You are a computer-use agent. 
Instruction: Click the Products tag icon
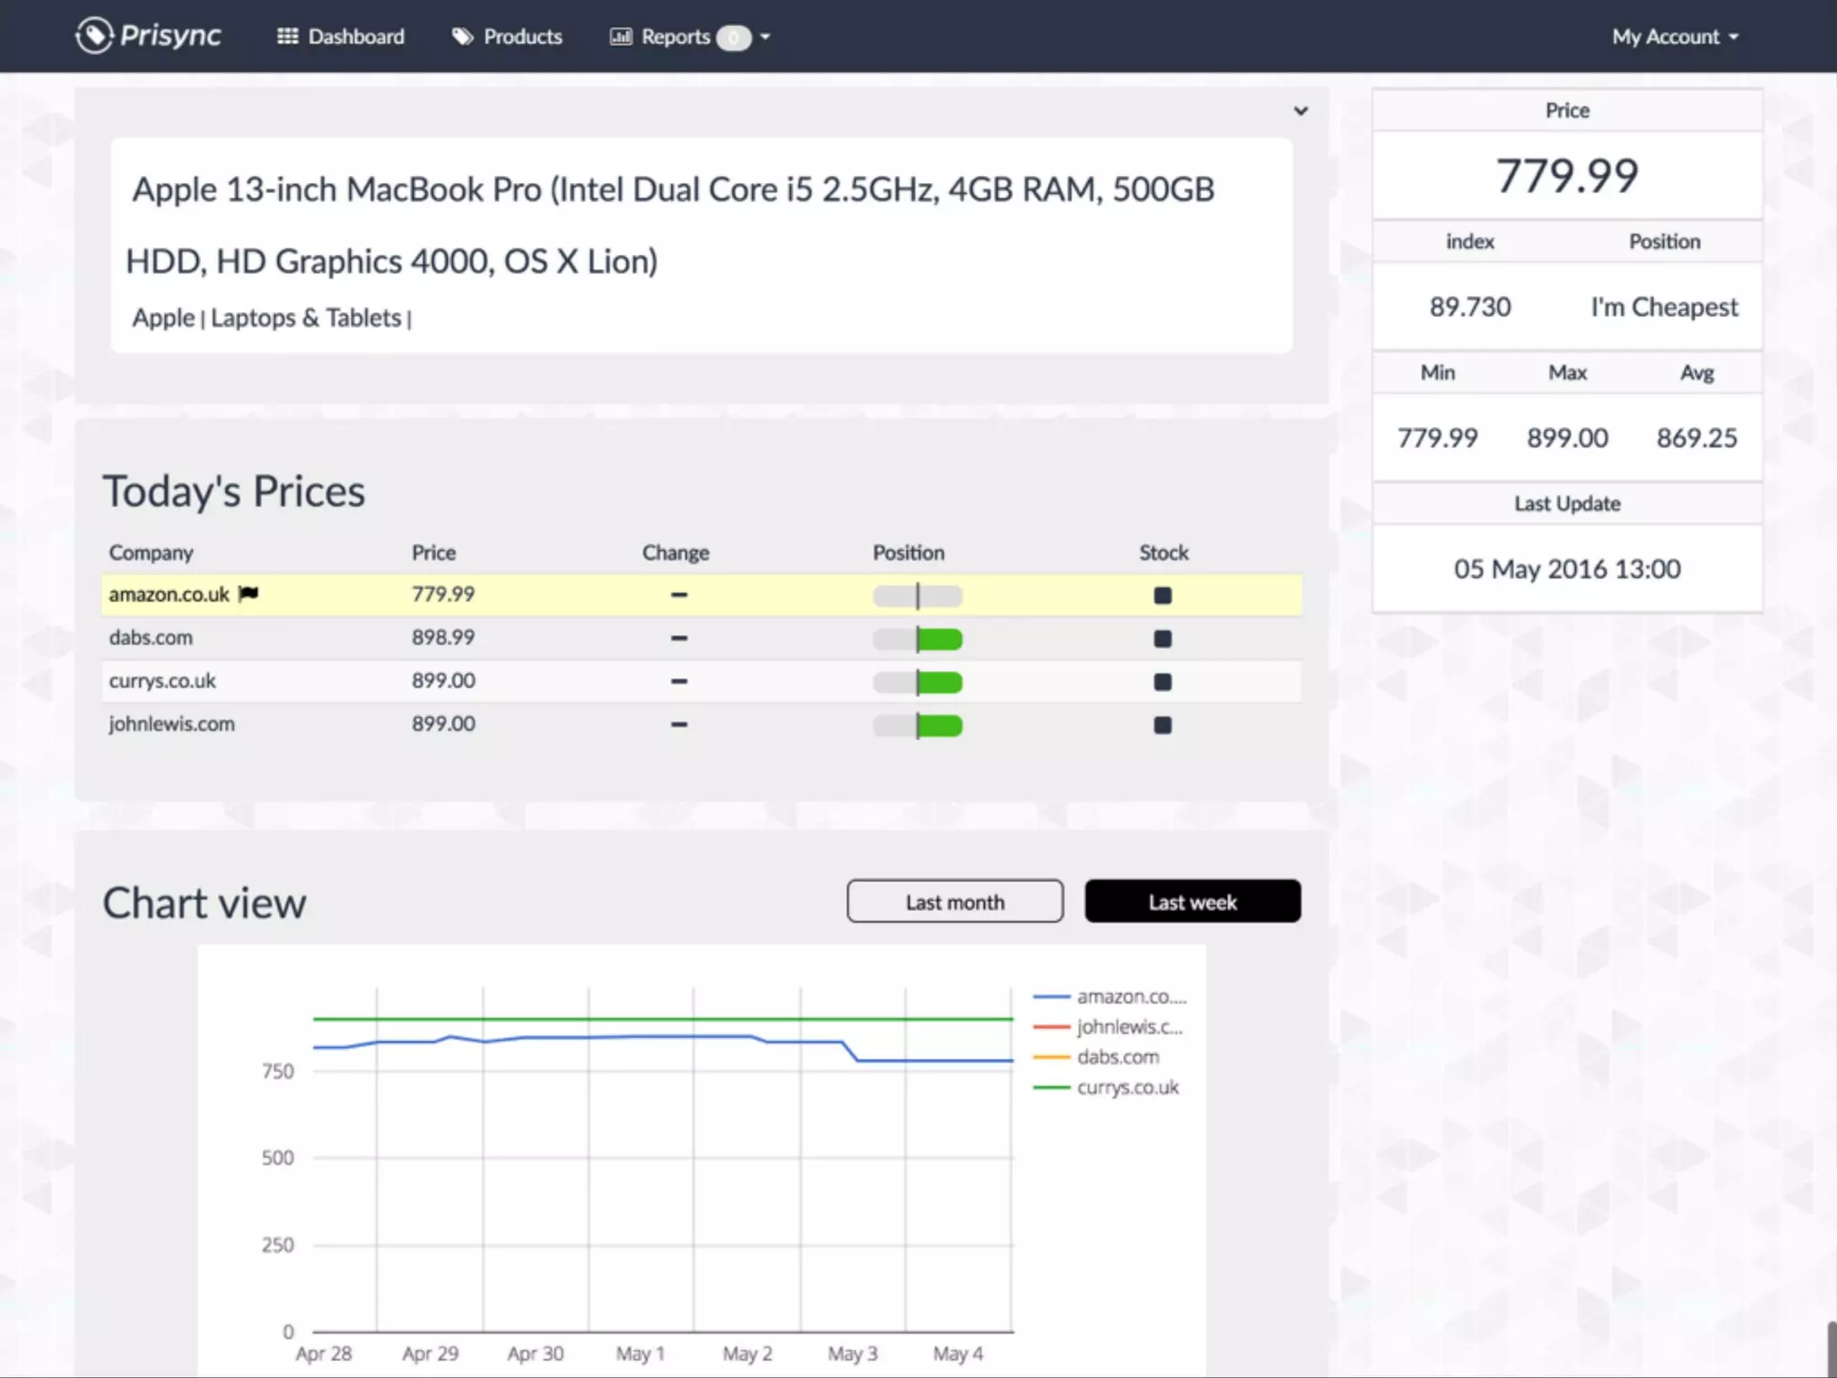(462, 37)
